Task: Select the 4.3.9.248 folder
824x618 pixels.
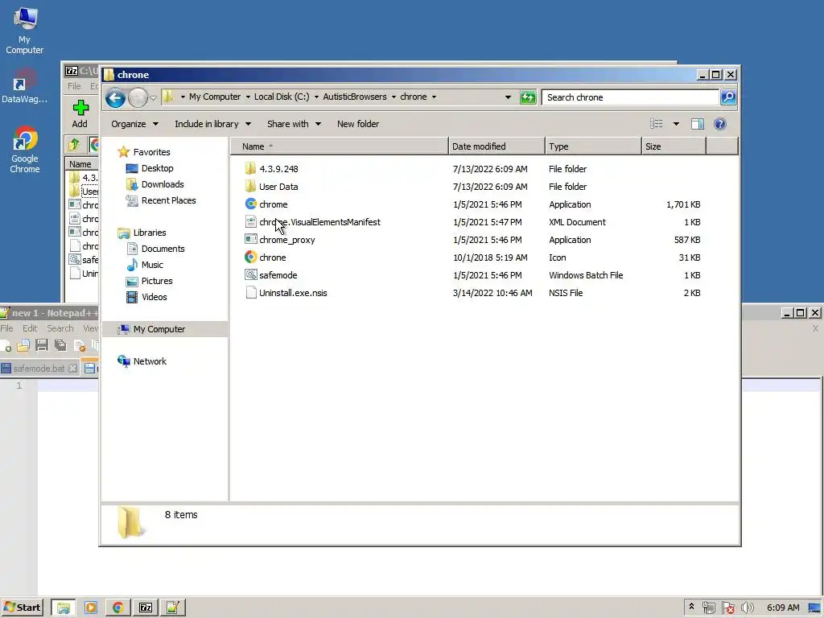Action: 278,169
